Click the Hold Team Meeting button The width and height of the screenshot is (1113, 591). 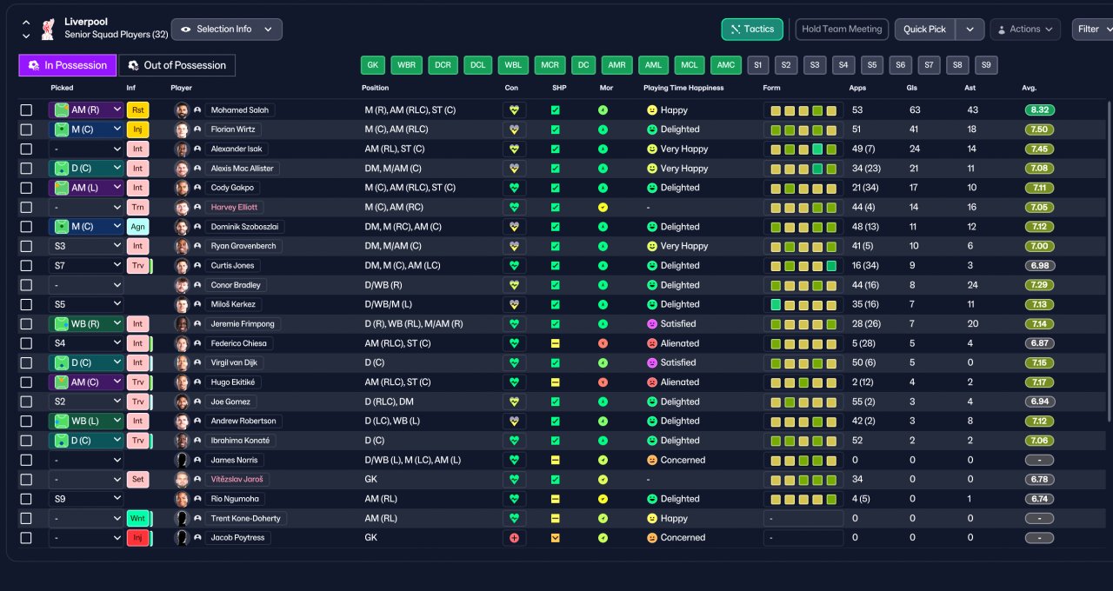point(842,30)
